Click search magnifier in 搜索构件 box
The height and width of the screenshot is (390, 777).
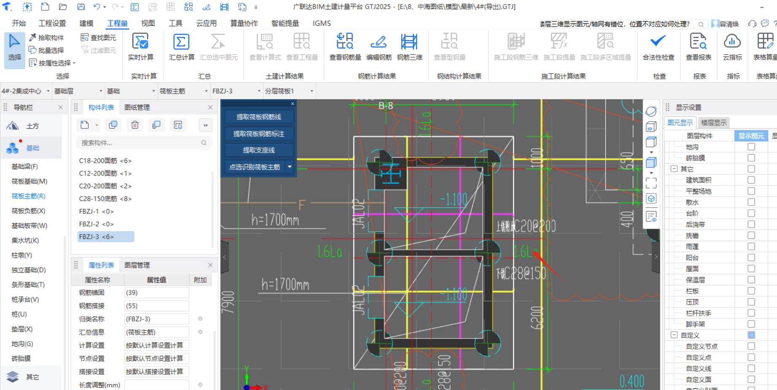[x=204, y=143]
